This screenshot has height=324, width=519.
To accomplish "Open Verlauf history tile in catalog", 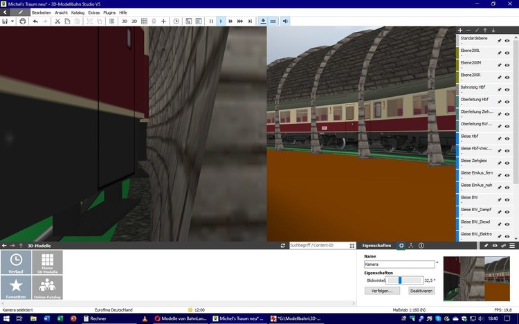I will (x=16, y=262).
